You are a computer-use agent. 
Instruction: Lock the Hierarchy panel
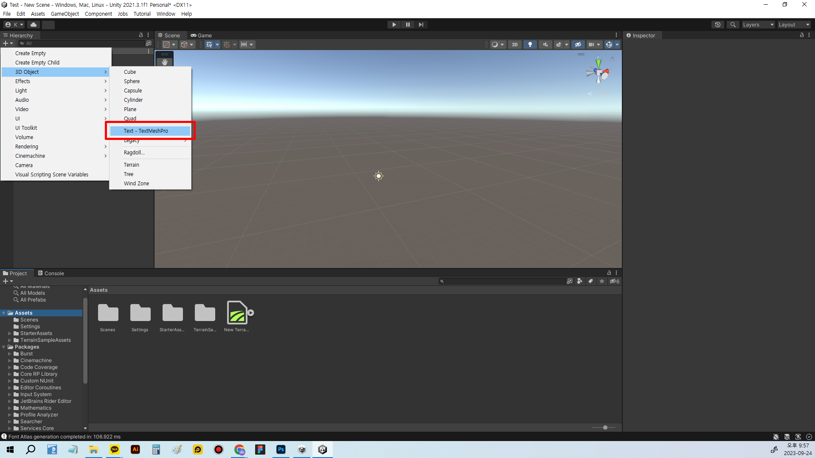click(x=141, y=35)
